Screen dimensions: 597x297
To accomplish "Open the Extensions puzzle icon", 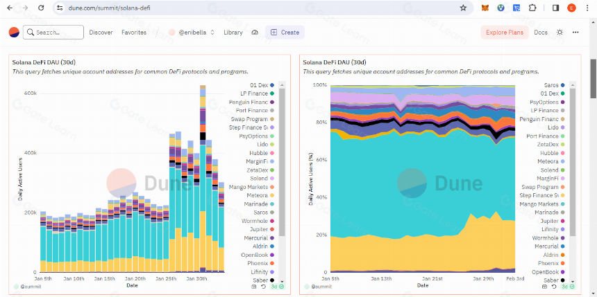I will click(x=532, y=8).
